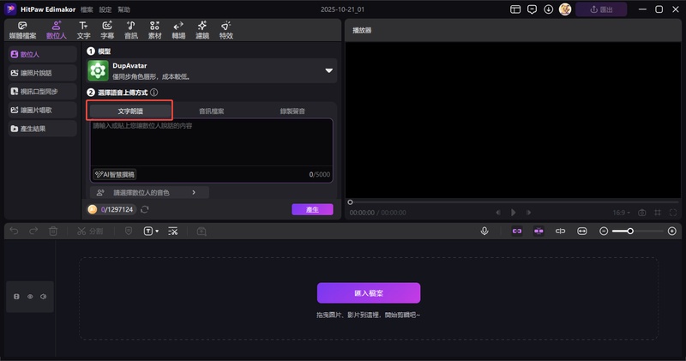Image resolution: width=686 pixels, height=361 pixels.
Task: Toggle track visibility eye icon
Action: click(x=30, y=297)
